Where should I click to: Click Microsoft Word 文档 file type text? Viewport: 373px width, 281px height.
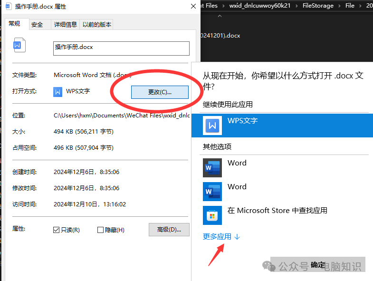92,75
